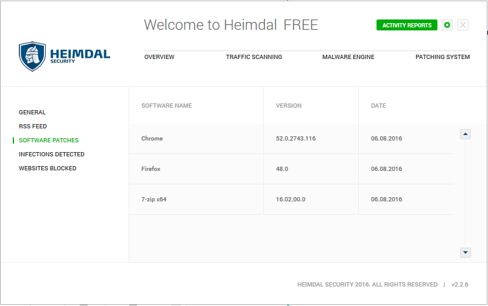Click the v2.2.6 version label in the footer
The height and width of the screenshot is (306, 488).
[460, 285]
